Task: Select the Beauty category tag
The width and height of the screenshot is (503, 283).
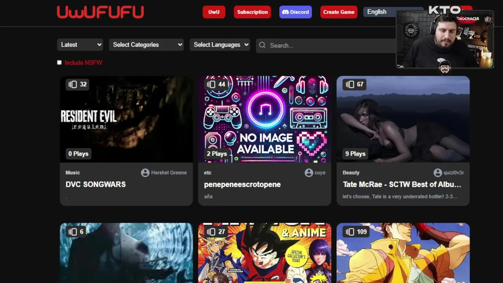Action: click(351, 173)
